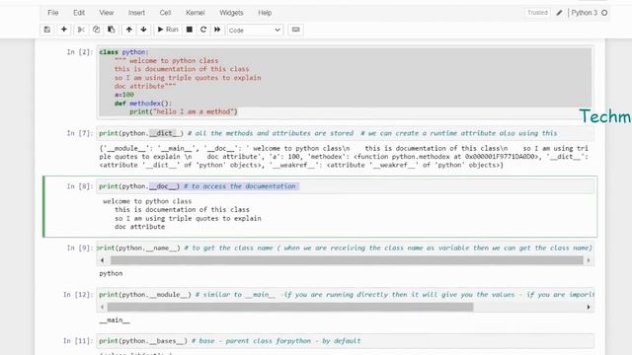Click the pencil edit mode icon
The height and width of the screenshot is (355, 632).
[559, 13]
